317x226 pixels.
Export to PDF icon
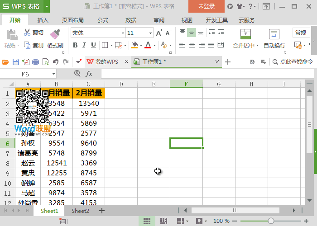tap(26, 62)
